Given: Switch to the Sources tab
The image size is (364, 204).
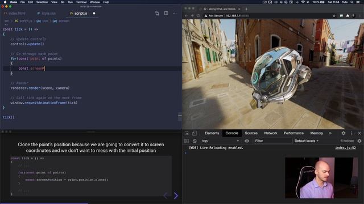Looking at the screenshot, I should 251,133.
